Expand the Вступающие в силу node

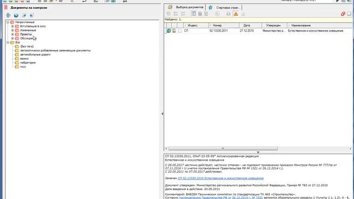point(12,26)
